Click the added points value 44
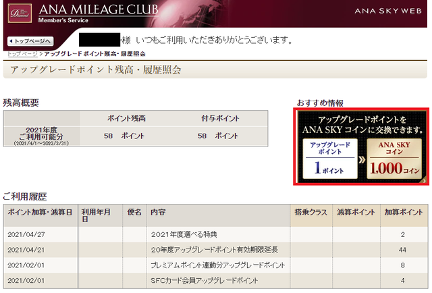The height and width of the screenshot is (293, 432). click(402, 250)
